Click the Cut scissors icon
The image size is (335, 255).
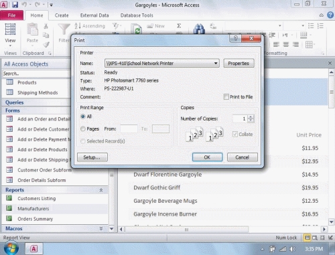click(46, 26)
